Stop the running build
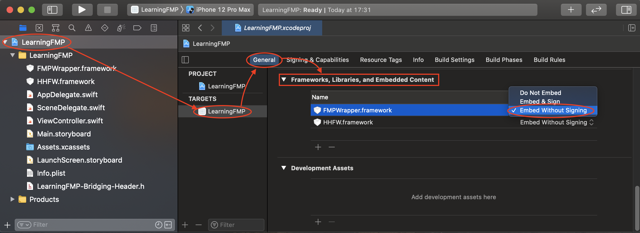Image resolution: width=640 pixels, height=233 pixels. [x=107, y=10]
